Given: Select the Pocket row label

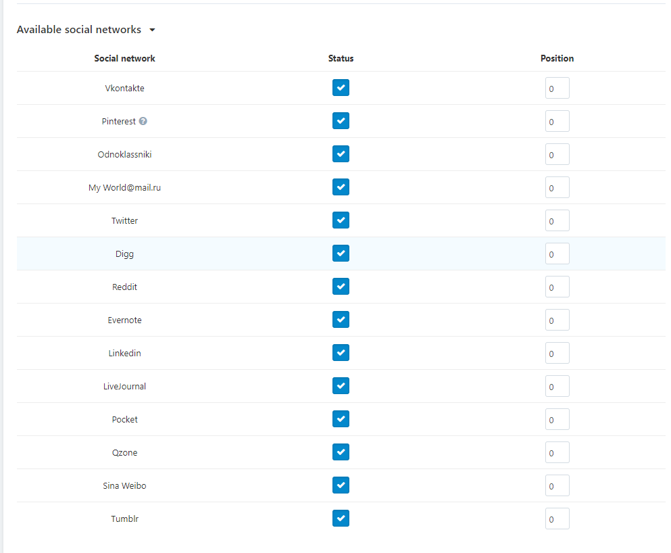Looking at the screenshot, I should (x=124, y=420).
